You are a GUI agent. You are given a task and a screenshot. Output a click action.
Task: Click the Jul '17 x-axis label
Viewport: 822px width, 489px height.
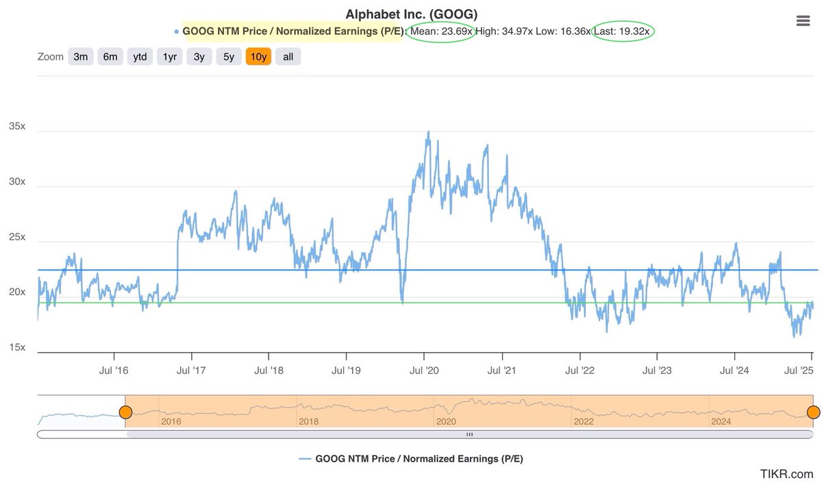(x=191, y=371)
